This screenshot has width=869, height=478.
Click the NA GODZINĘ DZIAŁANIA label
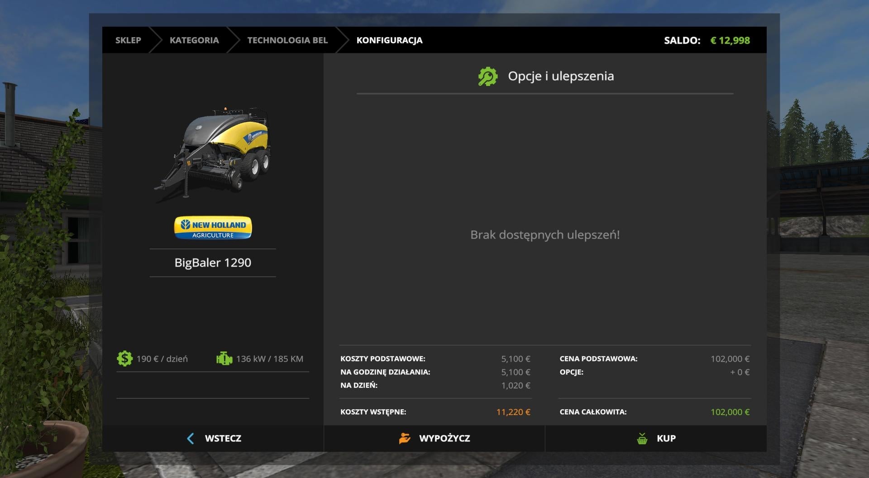coord(385,372)
